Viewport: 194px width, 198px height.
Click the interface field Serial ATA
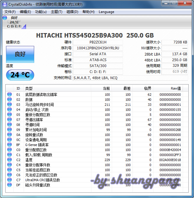(98, 54)
